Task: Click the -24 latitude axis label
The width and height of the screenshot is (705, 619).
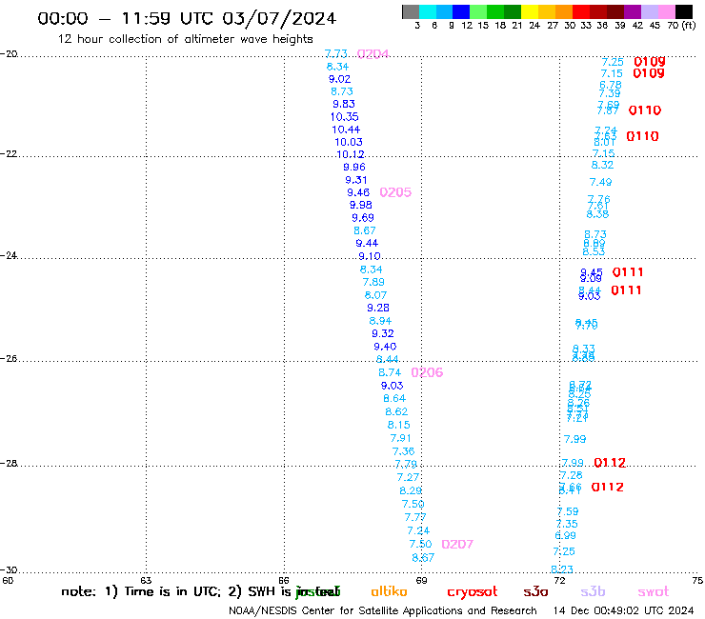Action: tap(9, 255)
